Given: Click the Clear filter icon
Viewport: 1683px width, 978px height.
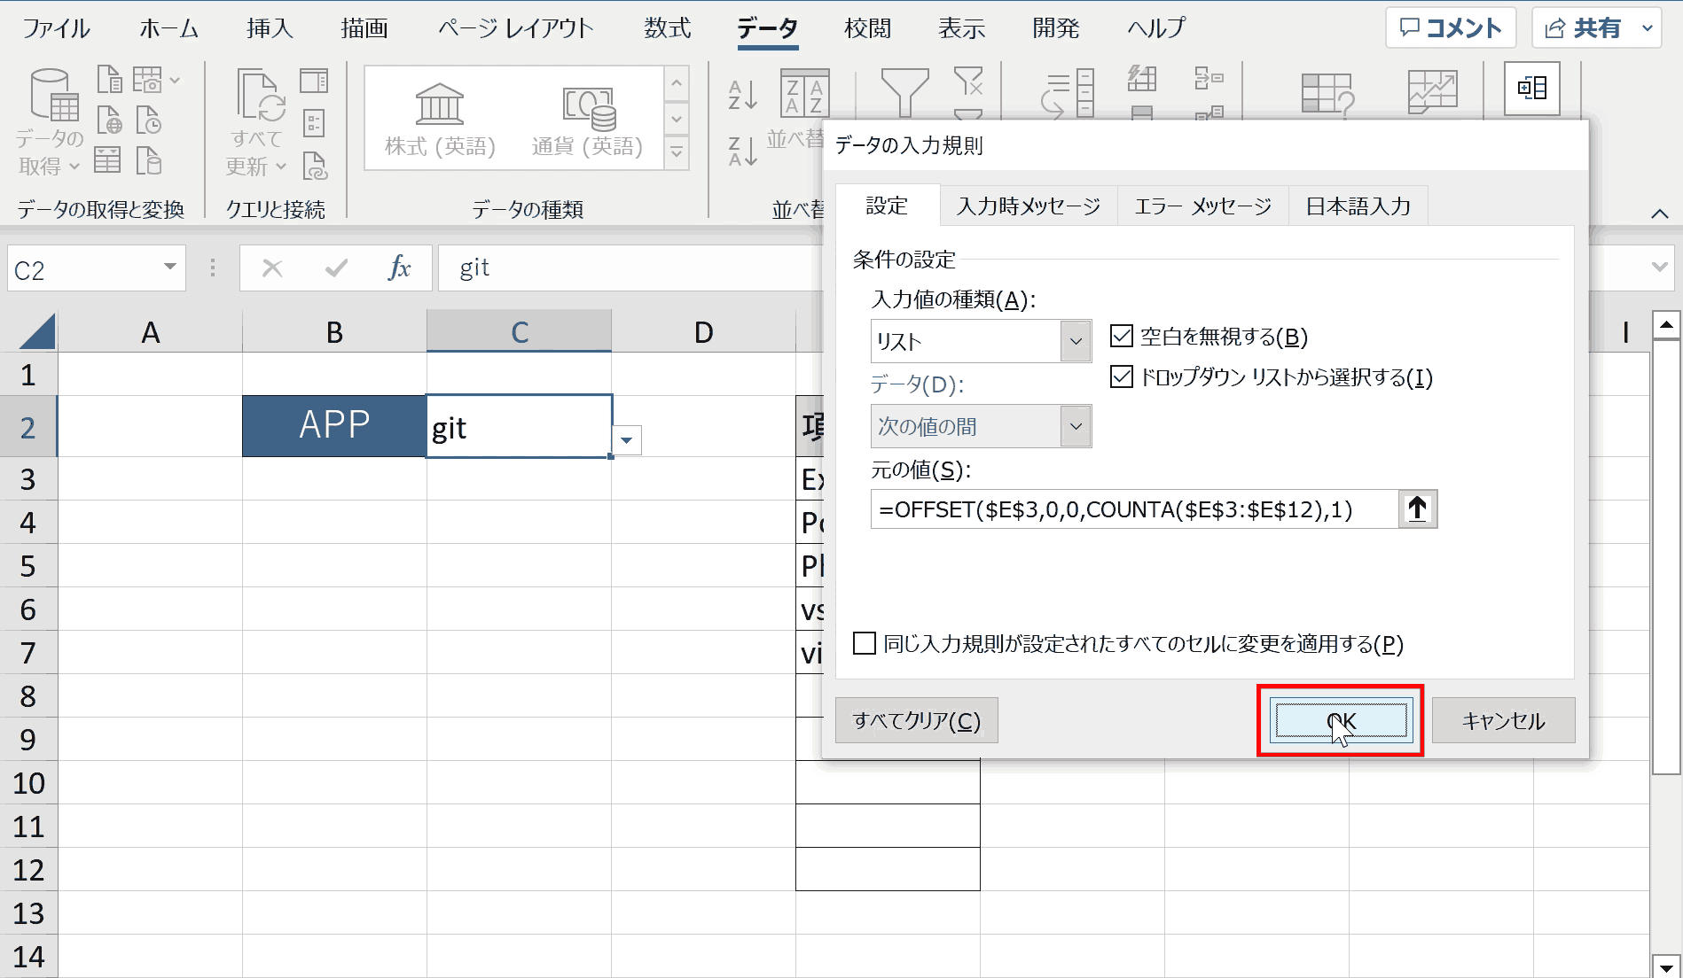Looking at the screenshot, I should (x=968, y=81).
